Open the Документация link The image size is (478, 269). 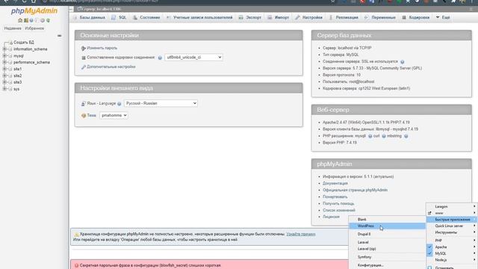(x=335, y=183)
